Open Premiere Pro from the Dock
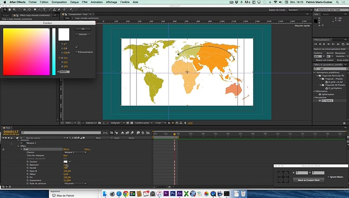 [166, 194]
